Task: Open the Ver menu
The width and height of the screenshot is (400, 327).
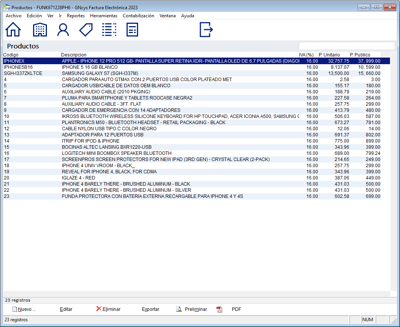Action: click(x=50, y=16)
